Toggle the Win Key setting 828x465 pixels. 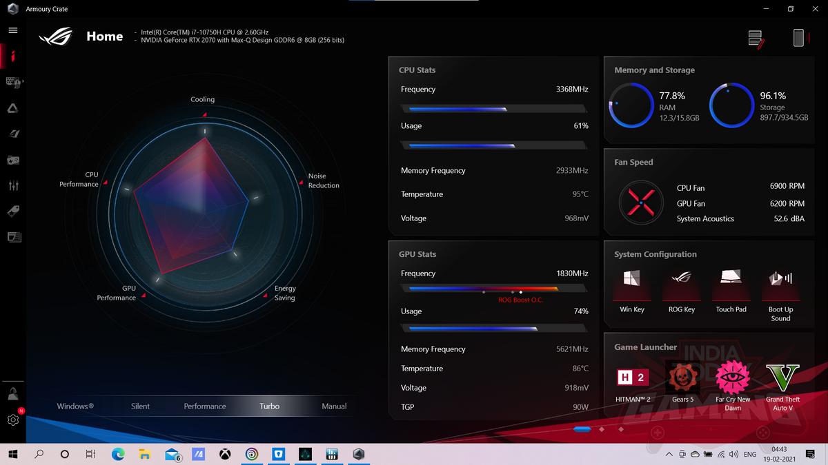point(631,290)
